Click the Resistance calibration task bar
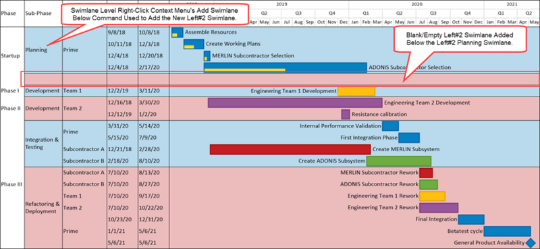 (346, 114)
